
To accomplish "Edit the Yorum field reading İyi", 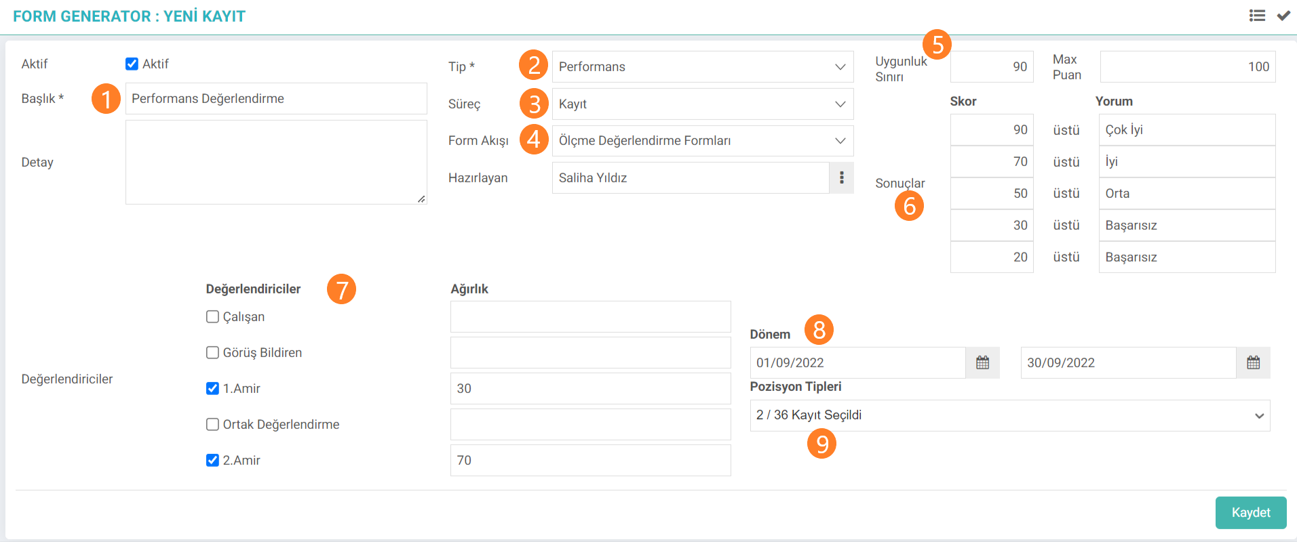I will click(x=1187, y=161).
